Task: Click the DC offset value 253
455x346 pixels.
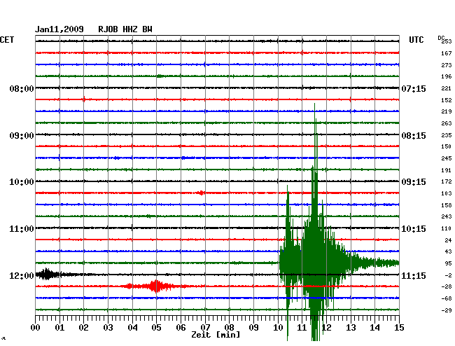Action: (447, 41)
